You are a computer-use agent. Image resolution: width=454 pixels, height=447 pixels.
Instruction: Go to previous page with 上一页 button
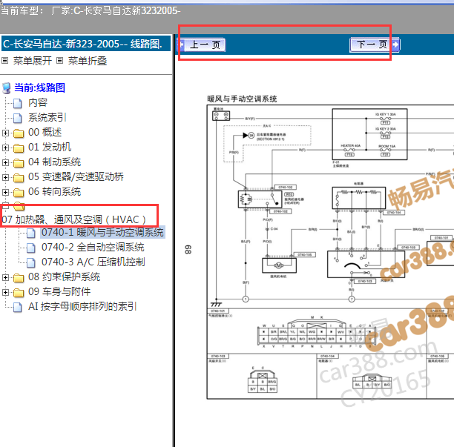click(202, 44)
